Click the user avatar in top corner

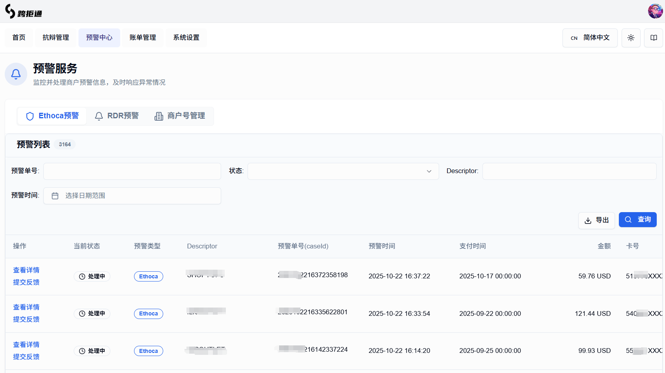point(655,11)
